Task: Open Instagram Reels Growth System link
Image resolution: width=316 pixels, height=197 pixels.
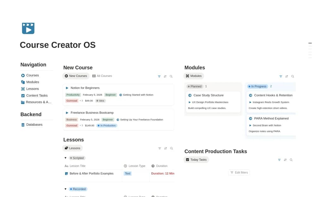Action: 269,102
